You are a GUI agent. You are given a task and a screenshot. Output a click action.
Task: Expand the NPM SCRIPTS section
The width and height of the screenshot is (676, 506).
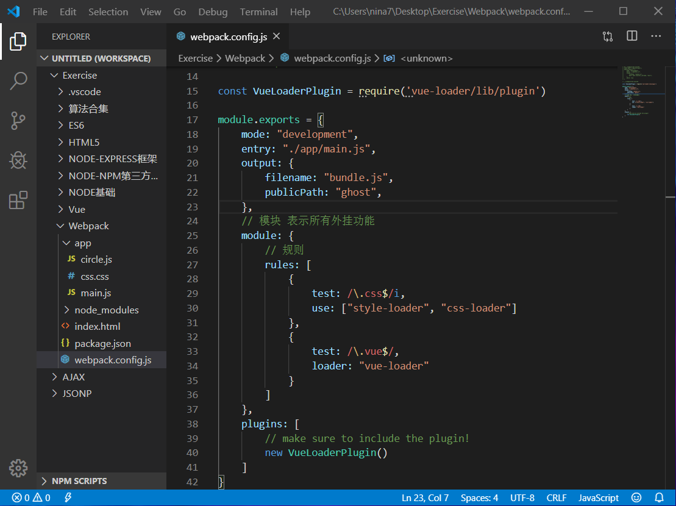(x=101, y=481)
